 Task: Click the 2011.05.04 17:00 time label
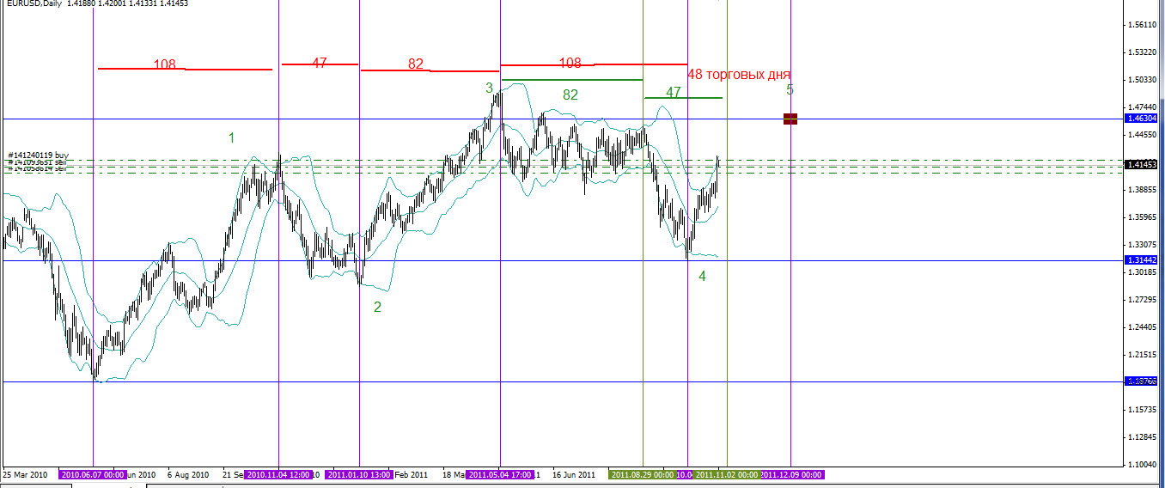point(500,474)
